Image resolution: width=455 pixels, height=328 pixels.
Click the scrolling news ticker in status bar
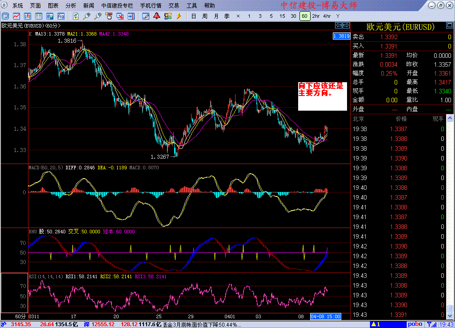coord(202,324)
